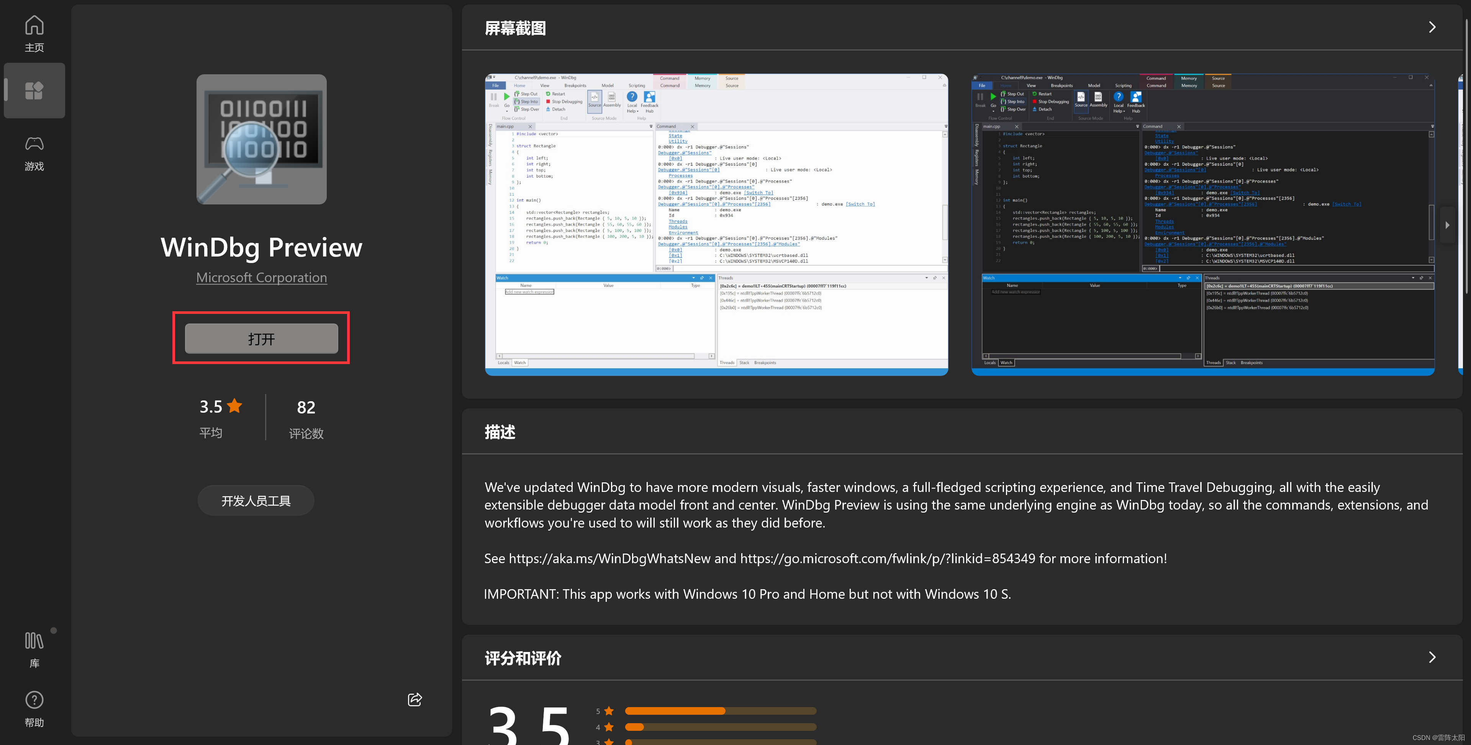Viewport: 1471px width, 745px height.
Task: Click the 打开 (Open) button
Action: tap(262, 338)
